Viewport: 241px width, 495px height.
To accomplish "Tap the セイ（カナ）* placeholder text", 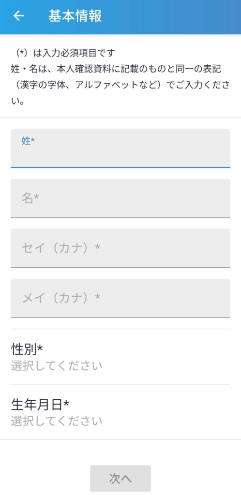I will 61,248.
